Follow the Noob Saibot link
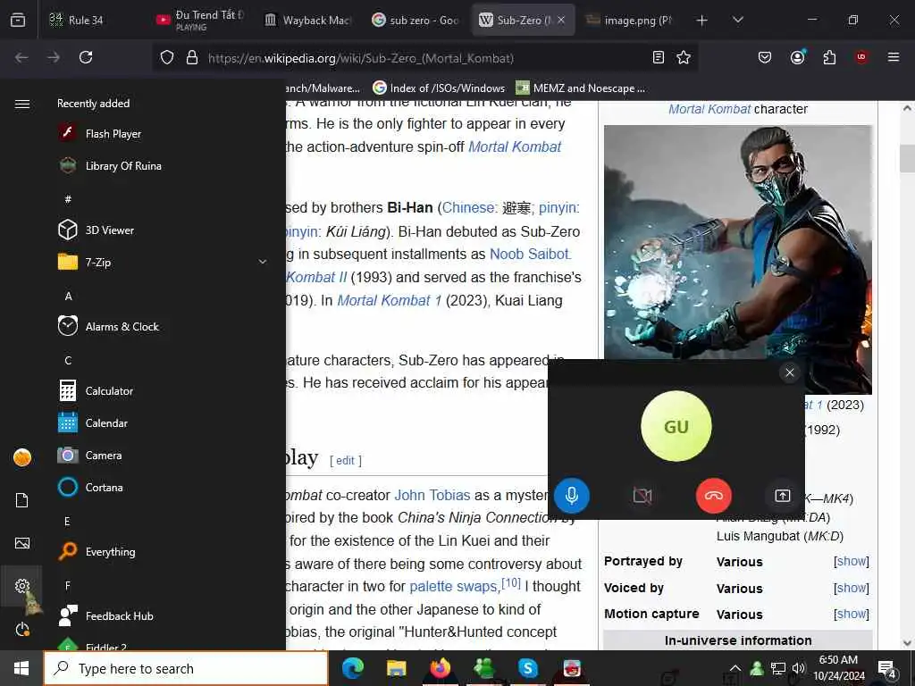 (x=529, y=254)
